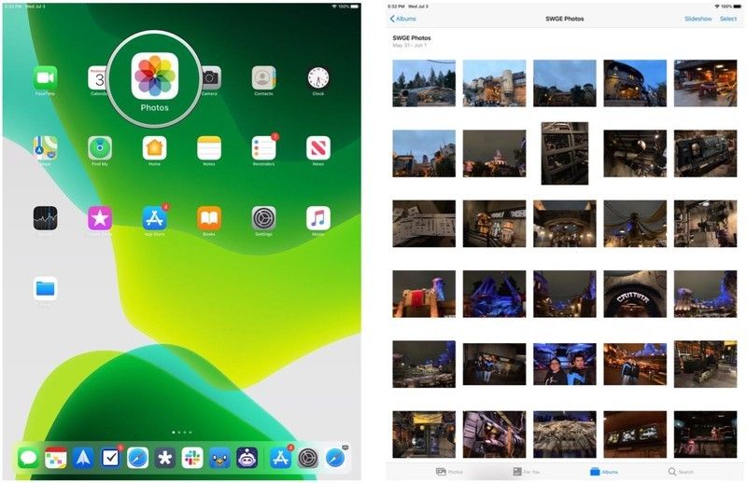The height and width of the screenshot is (483, 747).
Task: Open the Files app
Action: pyautogui.click(x=45, y=288)
